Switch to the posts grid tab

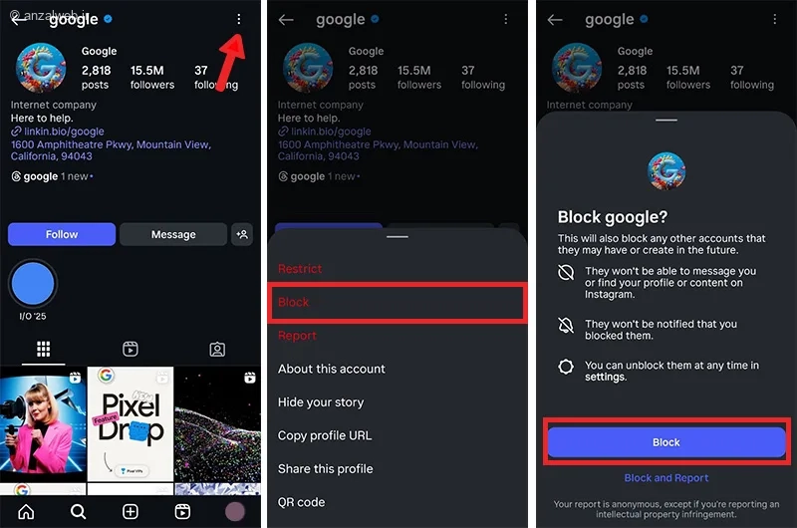(43, 349)
